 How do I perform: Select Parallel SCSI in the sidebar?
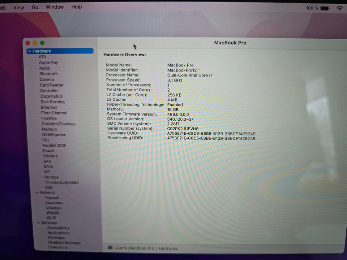click(55, 146)
